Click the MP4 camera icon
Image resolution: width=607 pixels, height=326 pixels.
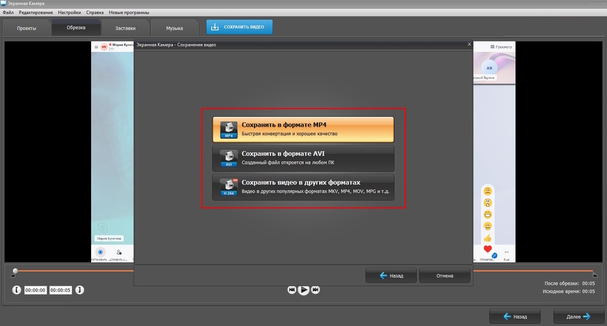[229, 130]
